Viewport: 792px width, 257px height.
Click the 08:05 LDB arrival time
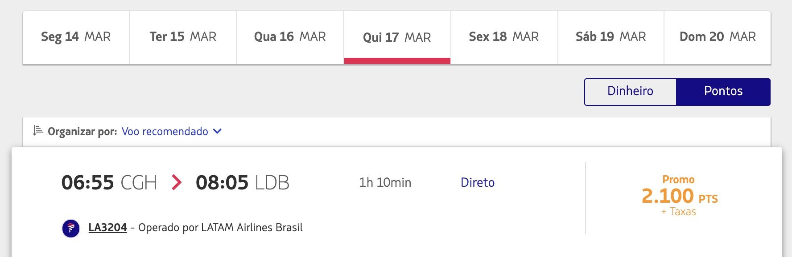[243, 183]
